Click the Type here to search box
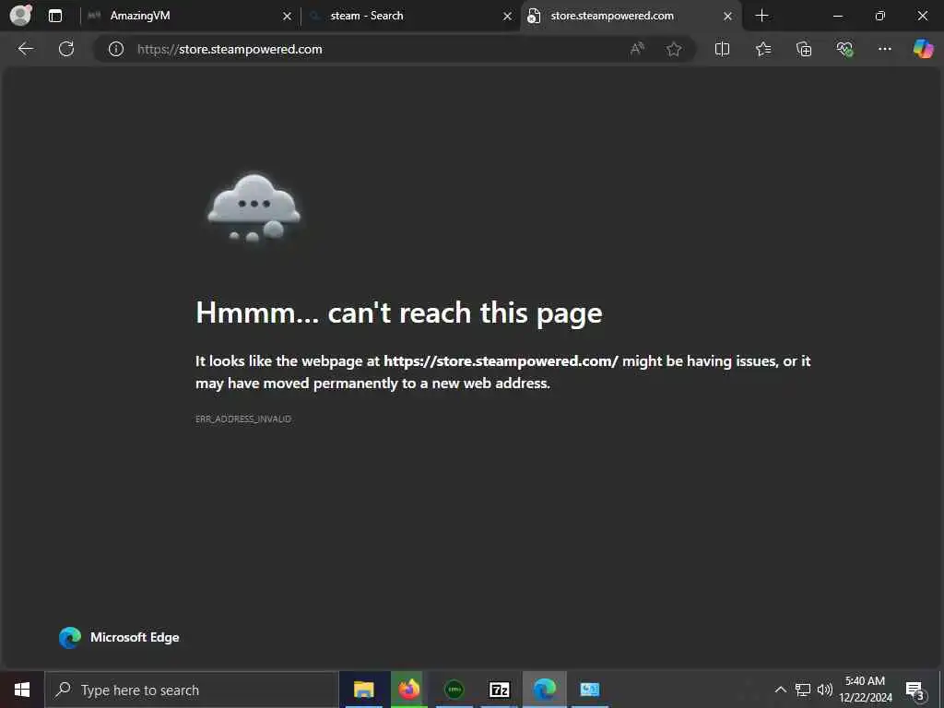944x708 pixels. (x=192, y=690)
